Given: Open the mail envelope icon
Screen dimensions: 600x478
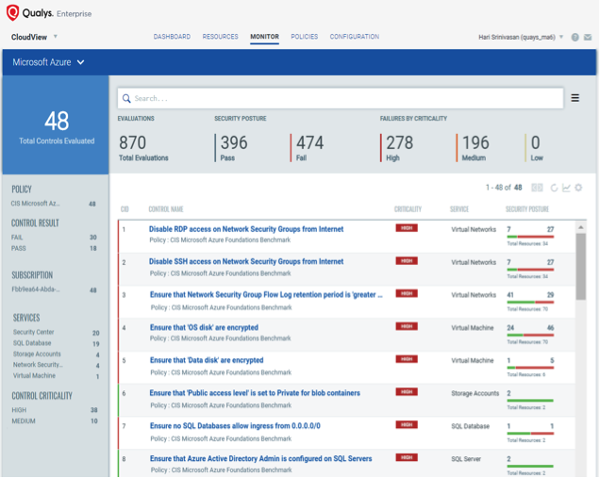Looking at the screenshot, I should pos(588,38).
